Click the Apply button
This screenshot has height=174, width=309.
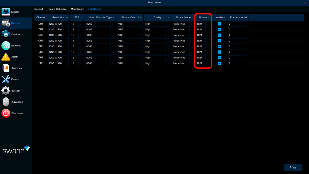click(293, 167)
